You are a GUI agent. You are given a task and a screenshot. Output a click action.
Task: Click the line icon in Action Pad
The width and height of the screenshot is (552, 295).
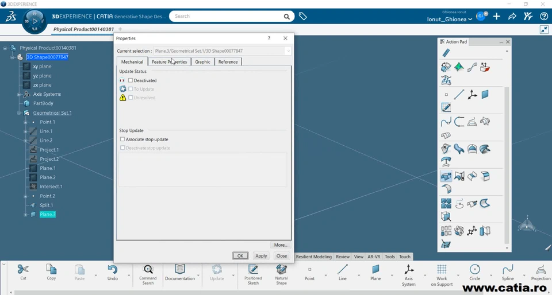[459, 94]
